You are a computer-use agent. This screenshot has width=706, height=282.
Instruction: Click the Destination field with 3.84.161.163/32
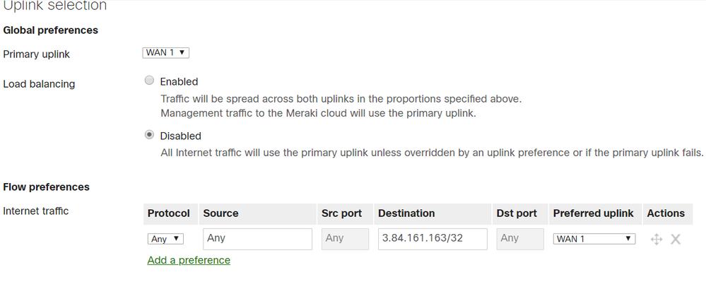point(433,239)
